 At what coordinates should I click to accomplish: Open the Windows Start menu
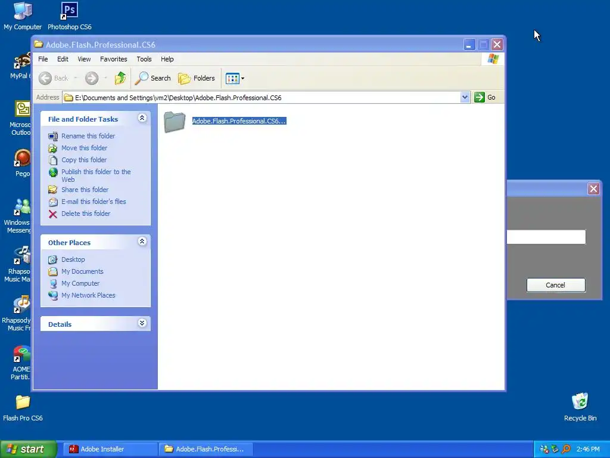(x=29, y=449)
